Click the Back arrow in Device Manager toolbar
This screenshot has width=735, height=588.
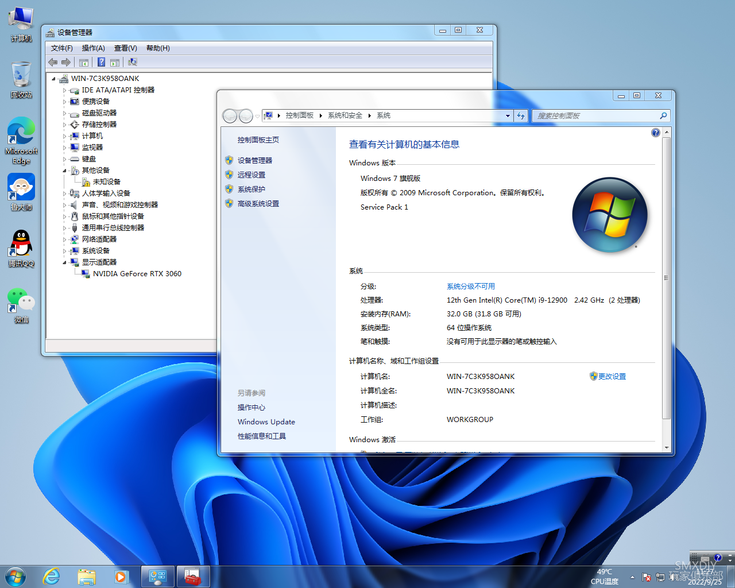pyautogui.click(x=53, y=62)
